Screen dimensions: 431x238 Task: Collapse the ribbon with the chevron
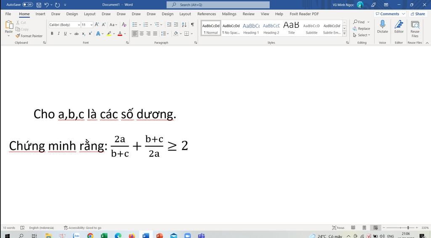(427, 43)
